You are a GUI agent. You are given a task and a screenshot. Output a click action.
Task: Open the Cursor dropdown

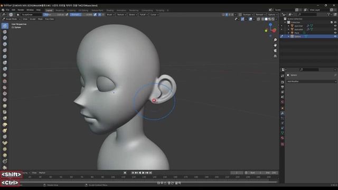(x=154, y=15)
